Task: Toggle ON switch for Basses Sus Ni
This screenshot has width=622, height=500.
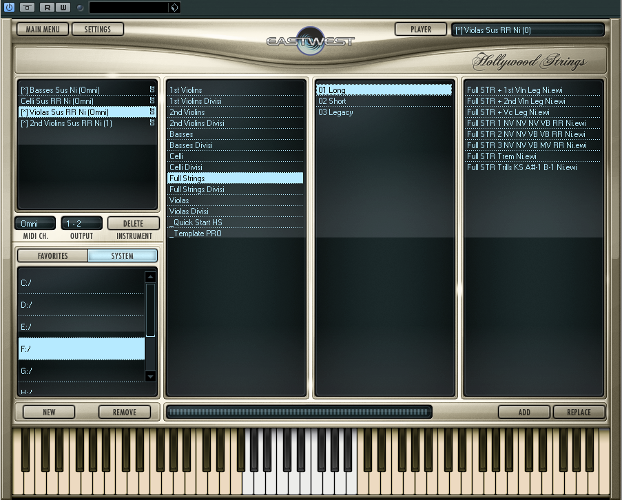Action: (x=152, y=90)
